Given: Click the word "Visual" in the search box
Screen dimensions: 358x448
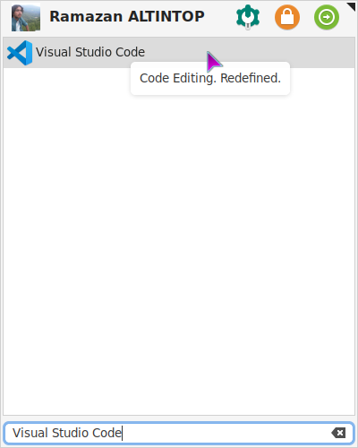Looking at the screenshot, I should coord(30,433).
